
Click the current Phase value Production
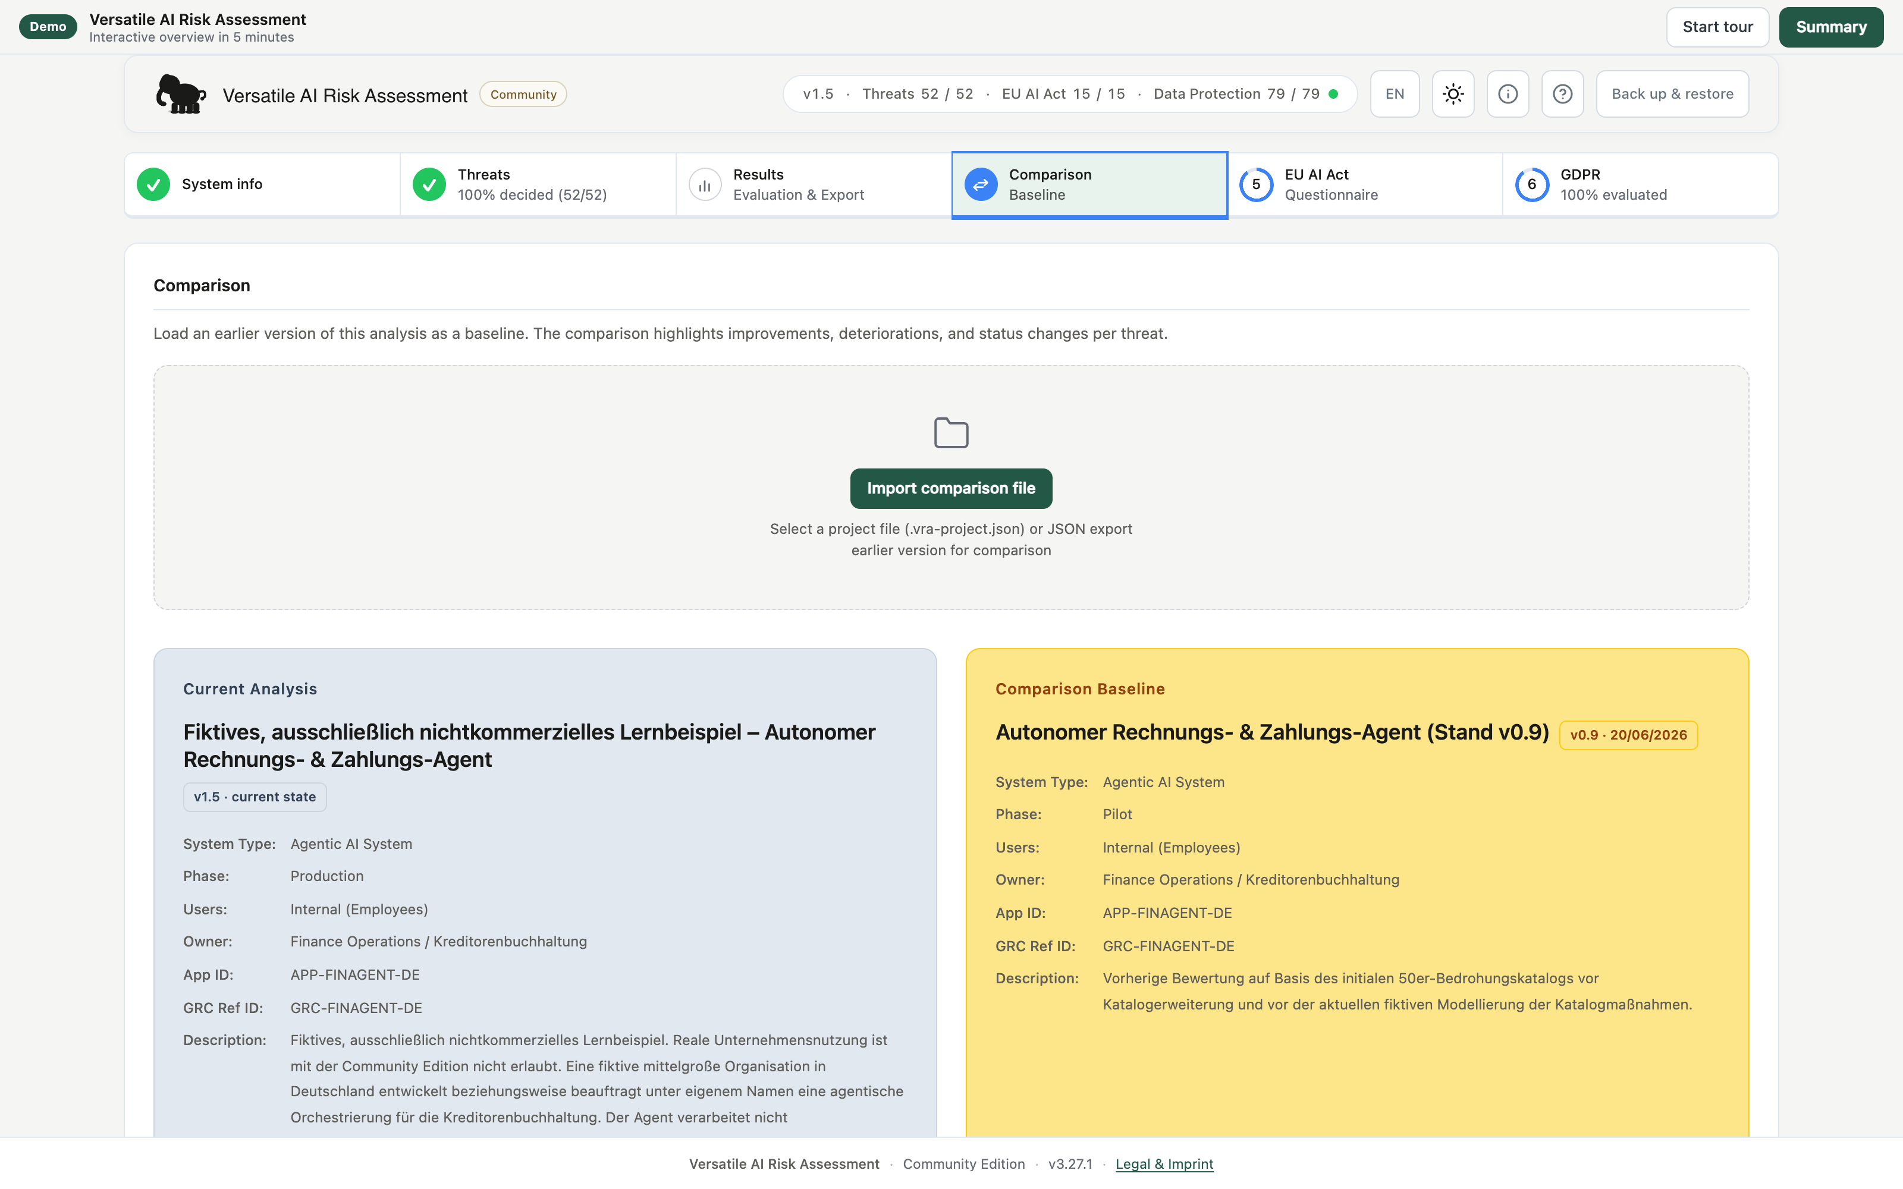tap(327, 876)
